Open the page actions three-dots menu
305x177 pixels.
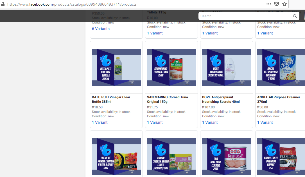click(x=269, y=4)
